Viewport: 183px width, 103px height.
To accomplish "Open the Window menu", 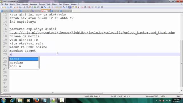I will tap(73, 4).
